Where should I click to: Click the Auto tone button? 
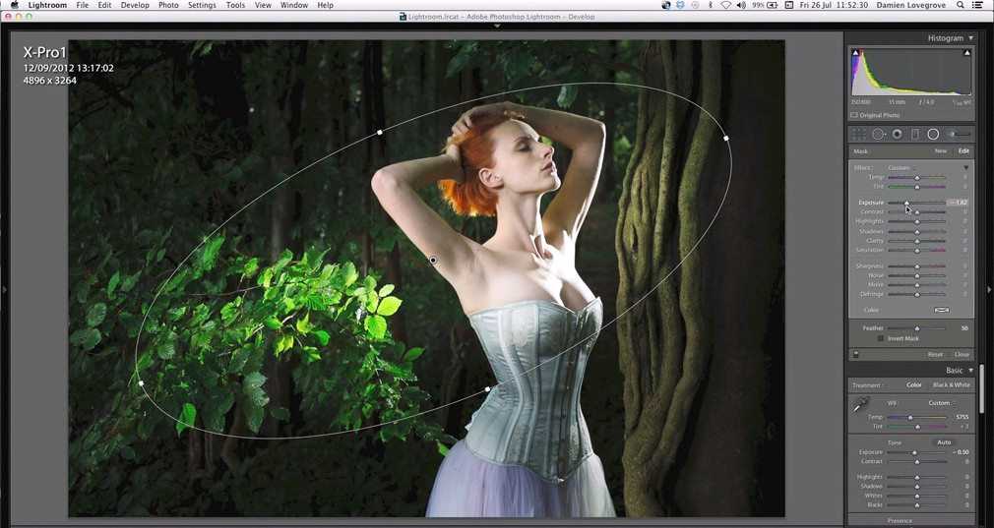pyautogui.click(x=944, y=442)
